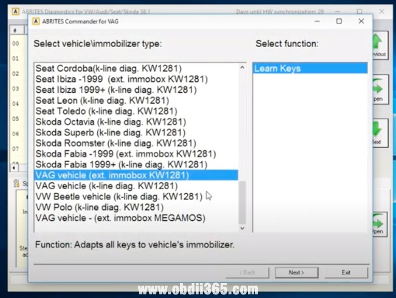
Task: Click the Next button
Action: coord(297,273)
